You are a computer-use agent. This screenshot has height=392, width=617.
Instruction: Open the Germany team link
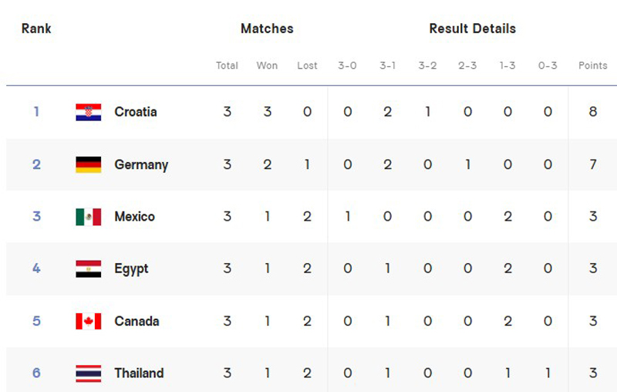click(x=141, y=164)
